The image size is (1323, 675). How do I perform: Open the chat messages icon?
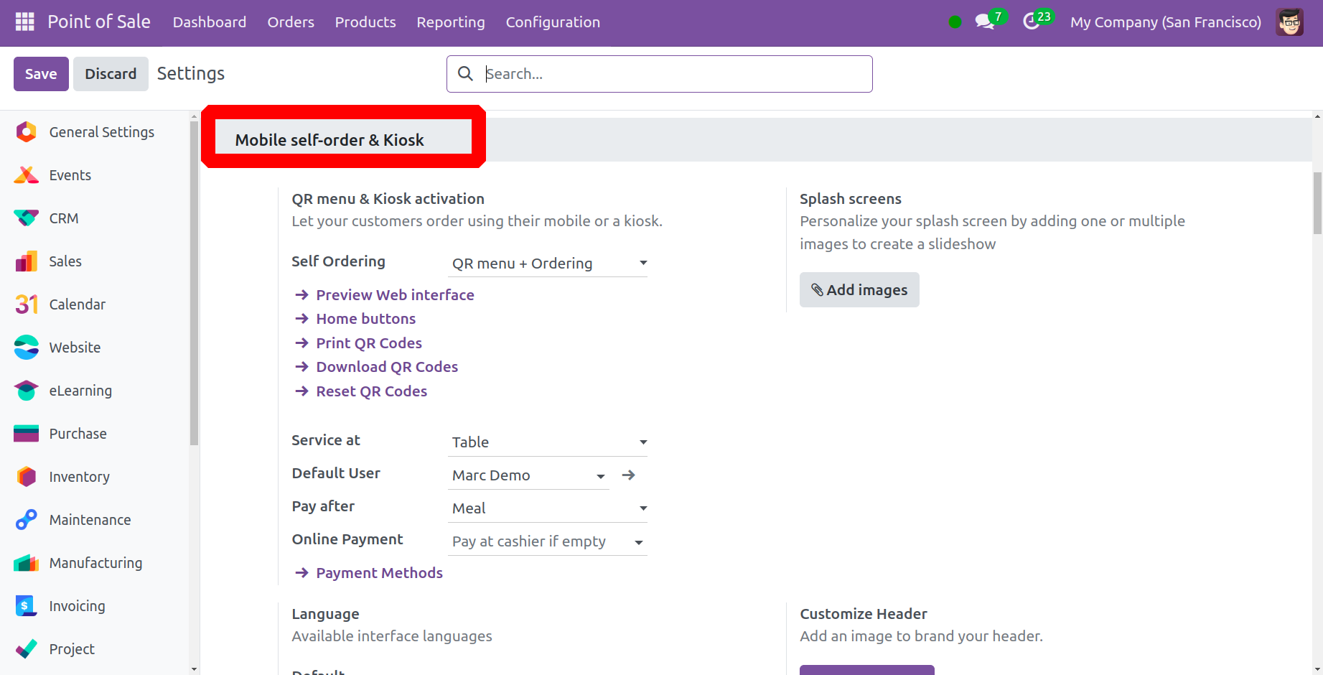(x=984, y=22)
